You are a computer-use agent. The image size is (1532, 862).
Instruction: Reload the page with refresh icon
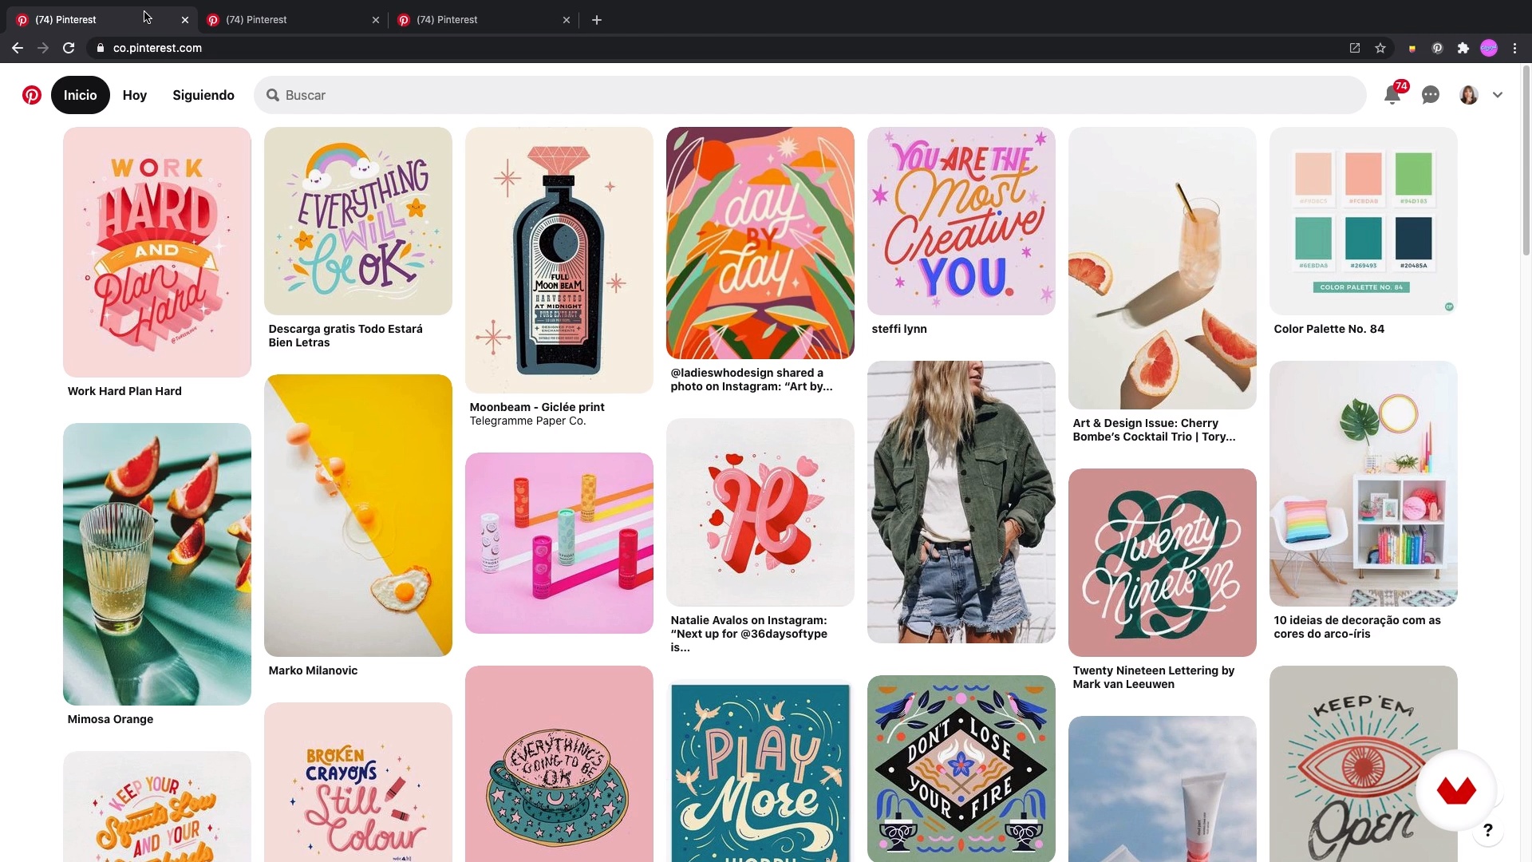coord(69,48)
